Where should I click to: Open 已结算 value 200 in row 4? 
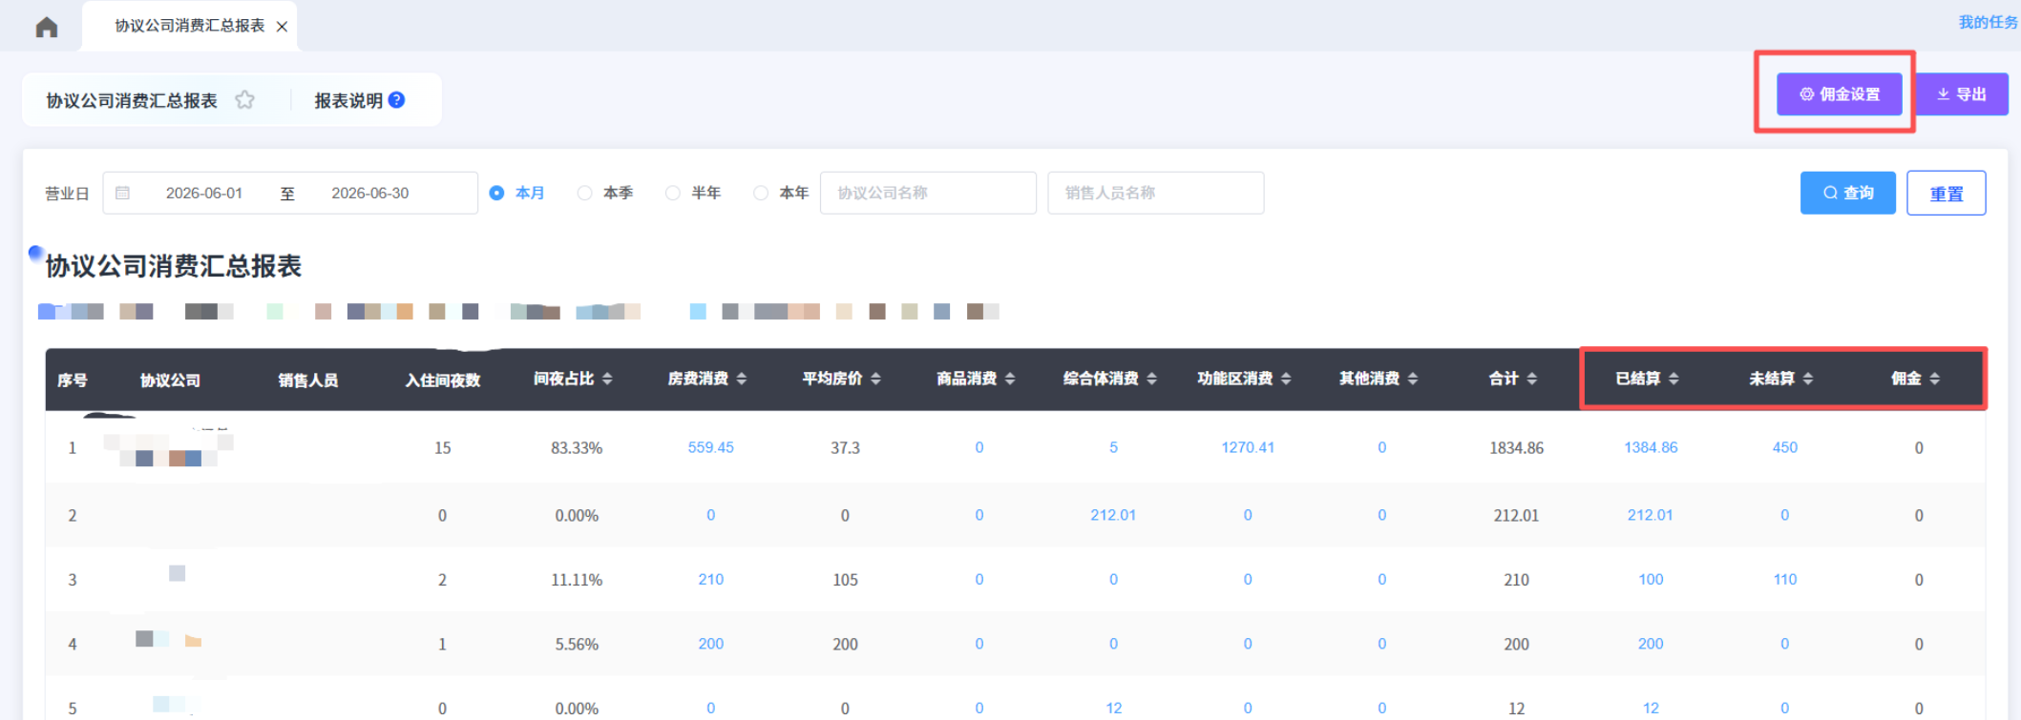pyautogui.click(x=1651, y=644)
